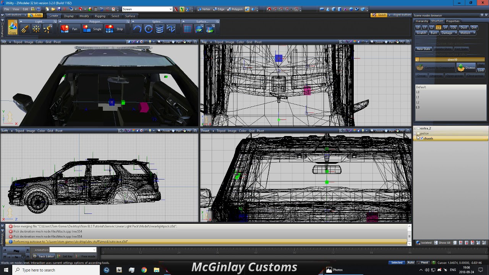Screen dimensions: 489x275
Task: Expand the extra_2 tree node
Action: pos(415,129)
